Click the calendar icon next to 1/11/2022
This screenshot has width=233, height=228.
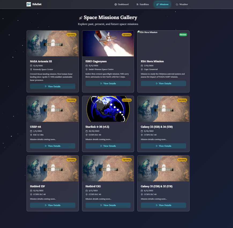[x=31, y=131]
